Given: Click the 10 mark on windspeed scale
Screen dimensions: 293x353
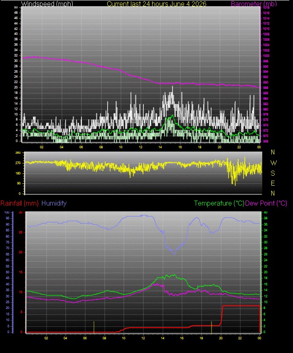Looking at the screenshot, I should click(16, 114).
